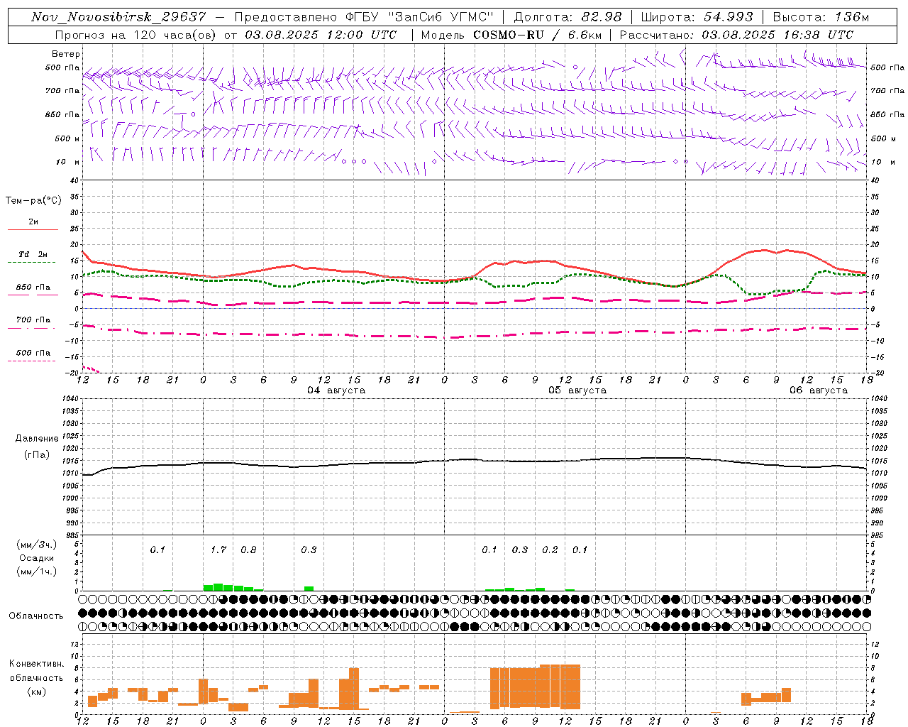Click the 'Высота: 136м' value

[x=821, y=17]
